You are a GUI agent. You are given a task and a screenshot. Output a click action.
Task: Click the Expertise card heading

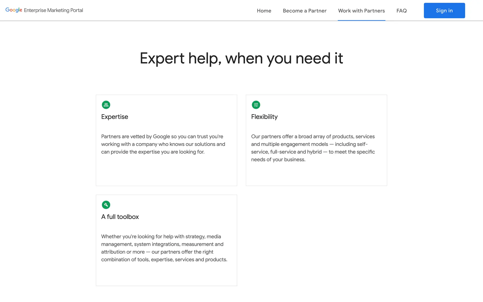click(x=114, y=117)
